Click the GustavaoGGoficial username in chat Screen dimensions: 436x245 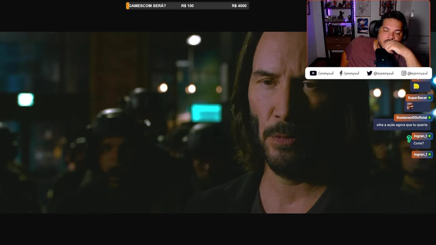click(x=411, y=117)
